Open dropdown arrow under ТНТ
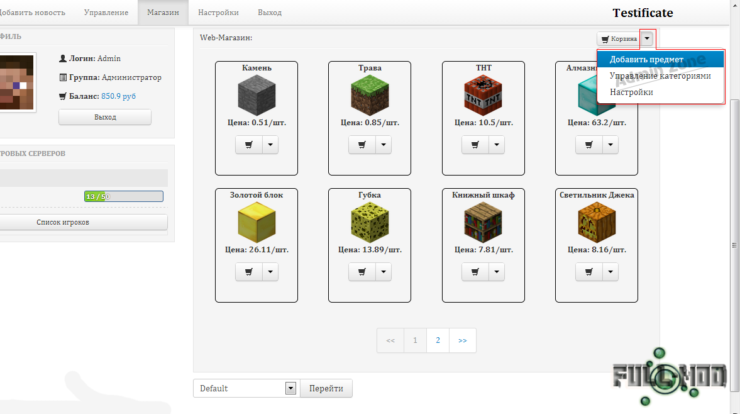Screen dimensions: 740x414 pyautogui.click(x=497, y=145)
